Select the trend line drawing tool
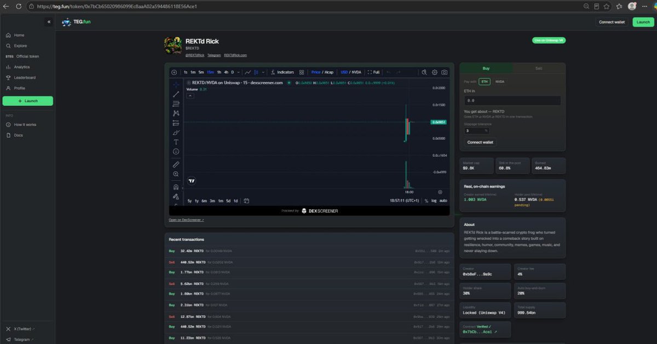Viewport: 657px width, 344px height. [x=176, y=94]
